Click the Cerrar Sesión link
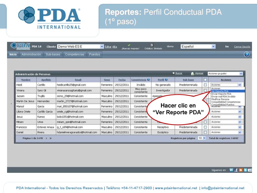Viewport: 257px width, 193px height. coord(242,46)
